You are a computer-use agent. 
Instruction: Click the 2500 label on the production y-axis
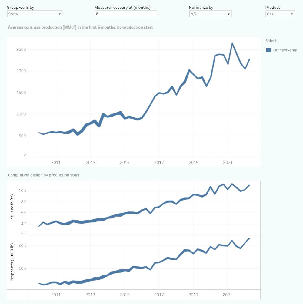point(21,49)
